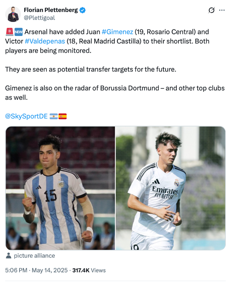Visit the @SkySportDE mention
Viewport: 232px width, 284px height.
26,116
